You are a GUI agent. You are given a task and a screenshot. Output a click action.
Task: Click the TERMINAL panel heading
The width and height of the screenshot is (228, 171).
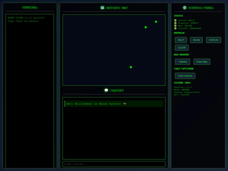coord(30,8)
